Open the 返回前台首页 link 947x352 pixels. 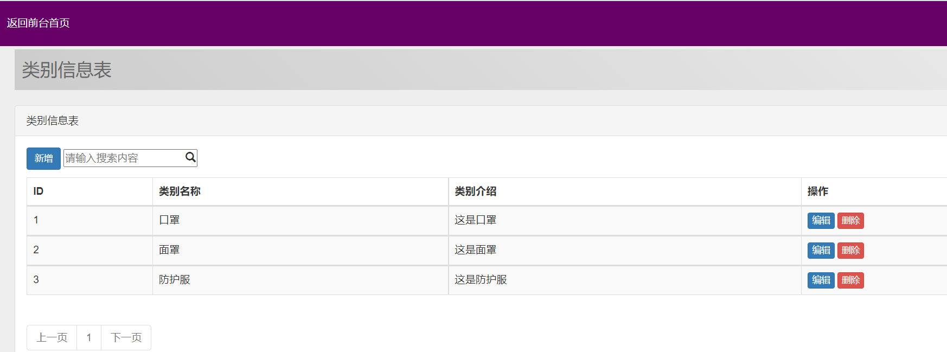click(x=38, y=23)
